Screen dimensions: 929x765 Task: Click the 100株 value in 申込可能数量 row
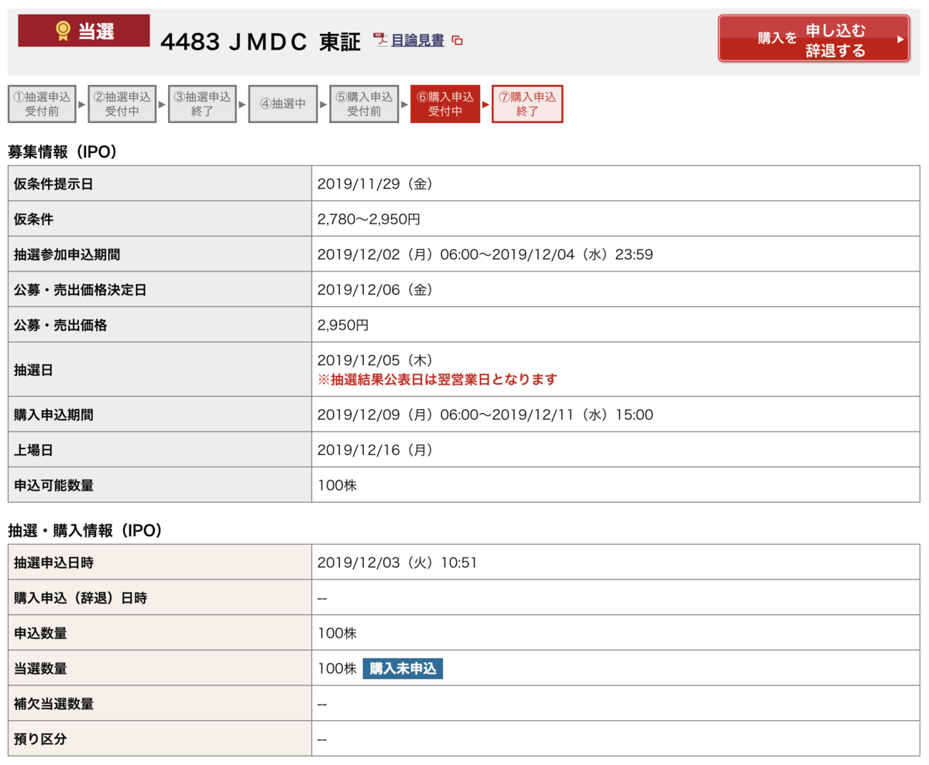(x=338, y=487)
